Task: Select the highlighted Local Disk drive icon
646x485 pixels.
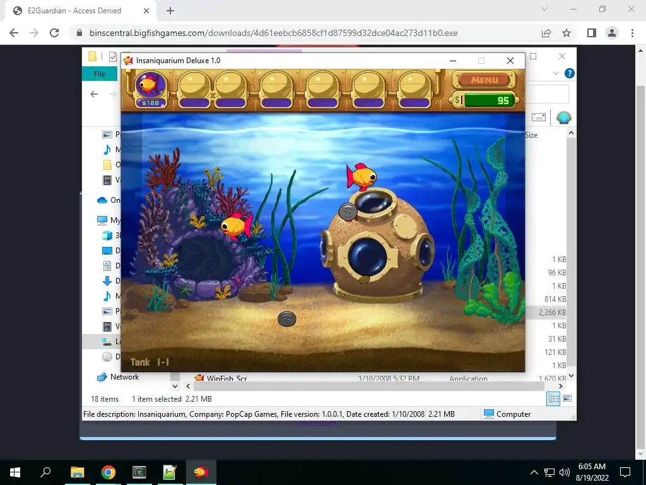Action: 107,342
